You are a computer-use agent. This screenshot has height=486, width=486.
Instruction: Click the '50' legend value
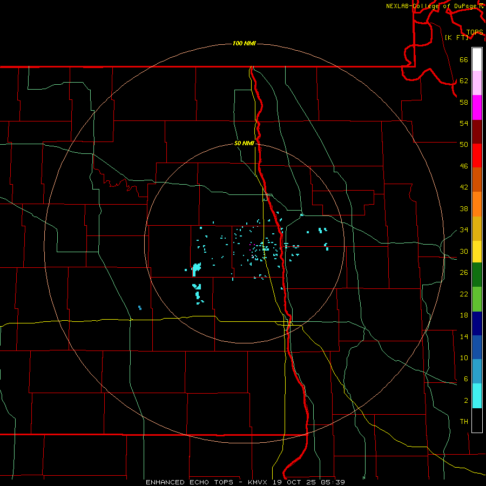[x=464, y=144]
